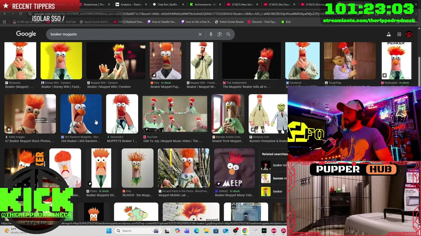Click the Google logo

[26, 34]
